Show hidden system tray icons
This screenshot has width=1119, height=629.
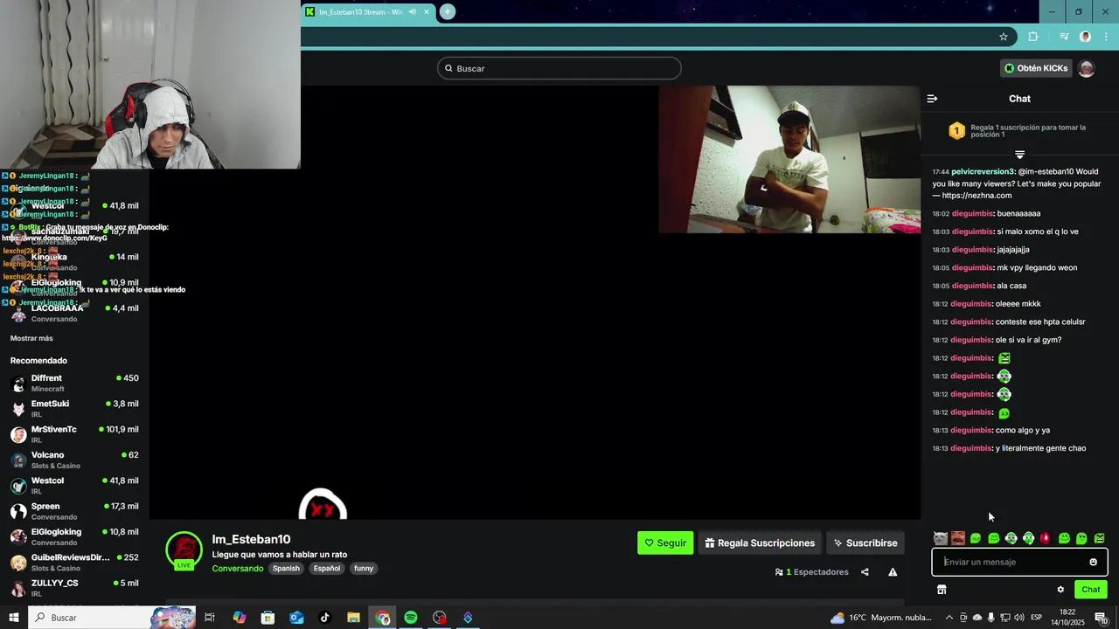click(x=949, y=618)
